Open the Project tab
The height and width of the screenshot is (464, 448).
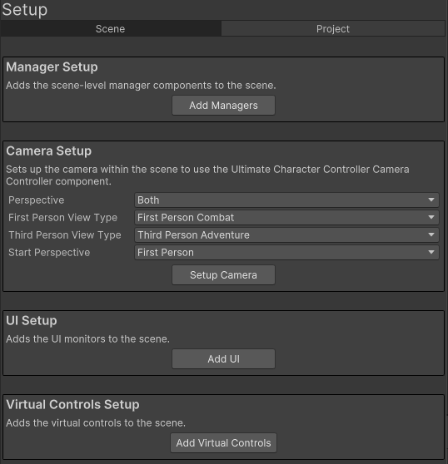333,29
